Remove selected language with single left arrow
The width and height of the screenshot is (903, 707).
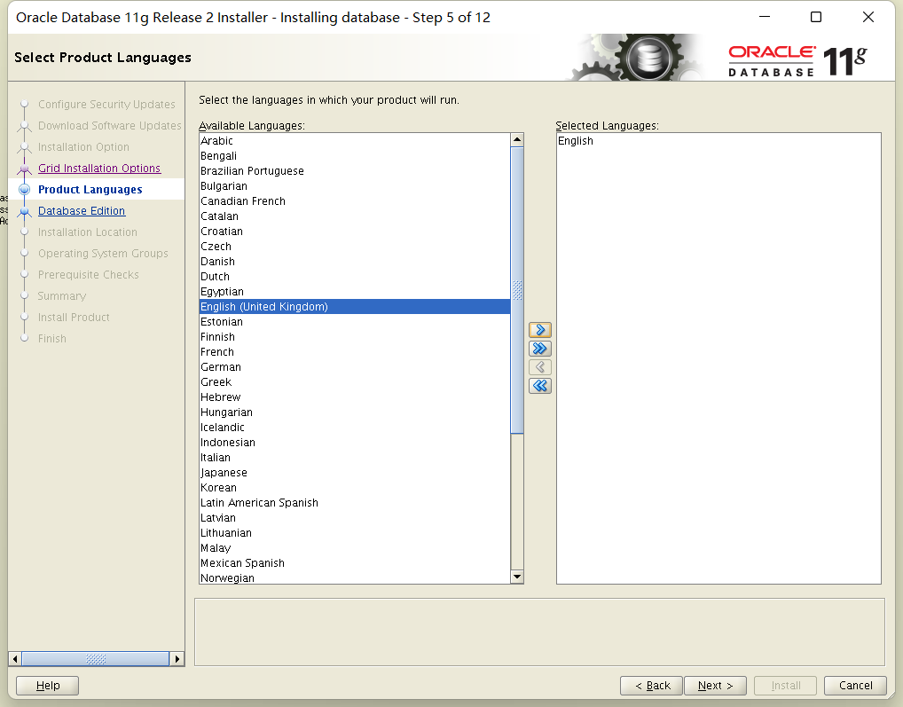click(539, 366)
